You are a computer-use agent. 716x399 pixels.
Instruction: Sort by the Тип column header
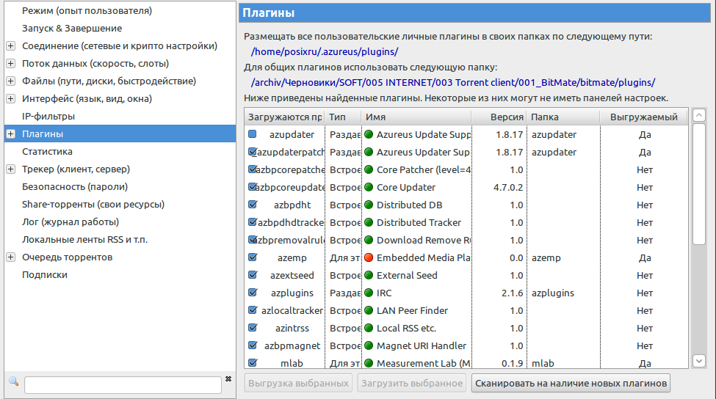click(343, 117)
